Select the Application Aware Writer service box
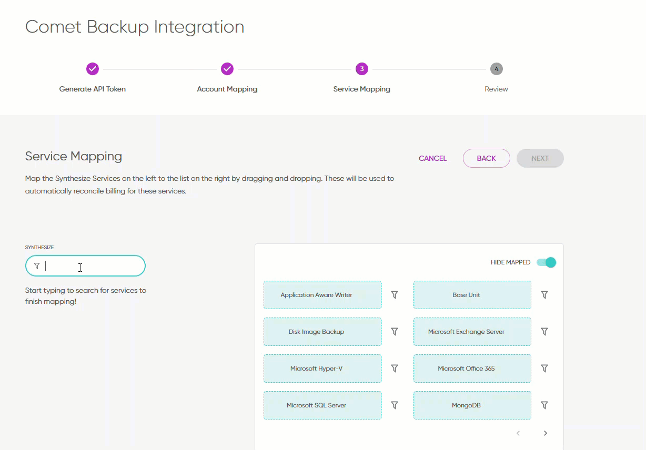The width and height of the screenshot is (646, 450). 322,295
